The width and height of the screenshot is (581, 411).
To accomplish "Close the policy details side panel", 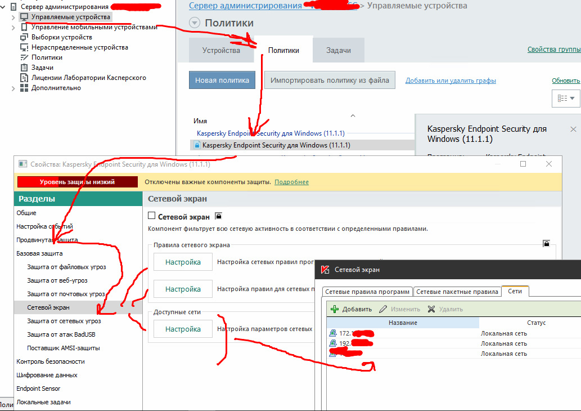I will (x=573, y=129).
